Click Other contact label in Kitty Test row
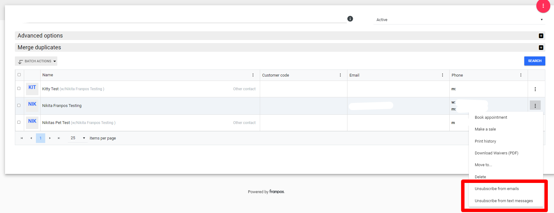Viewport: 554px width, 213px height. [x=244, y=89]
